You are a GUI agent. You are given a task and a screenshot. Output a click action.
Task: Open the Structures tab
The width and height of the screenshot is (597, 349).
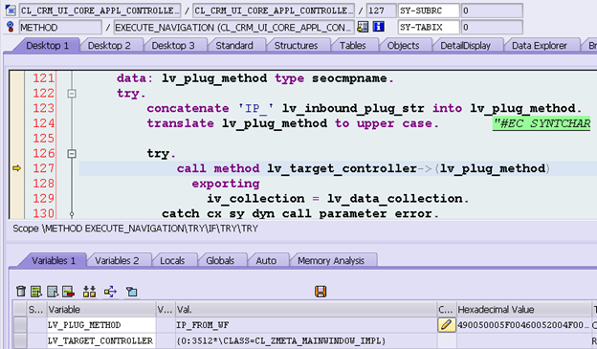coord(296,46)
